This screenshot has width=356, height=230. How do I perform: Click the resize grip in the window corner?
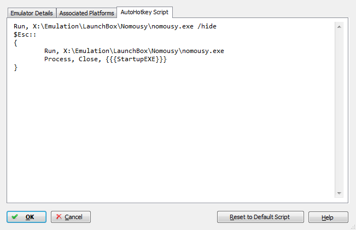tap(353, 227)
